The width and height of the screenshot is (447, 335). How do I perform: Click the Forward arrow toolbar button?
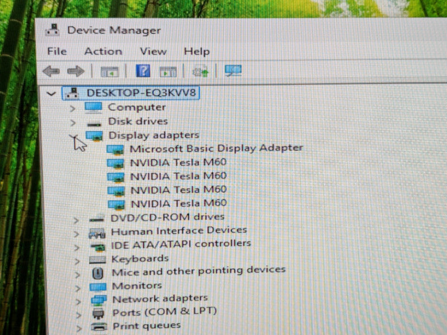coord(75,71)
